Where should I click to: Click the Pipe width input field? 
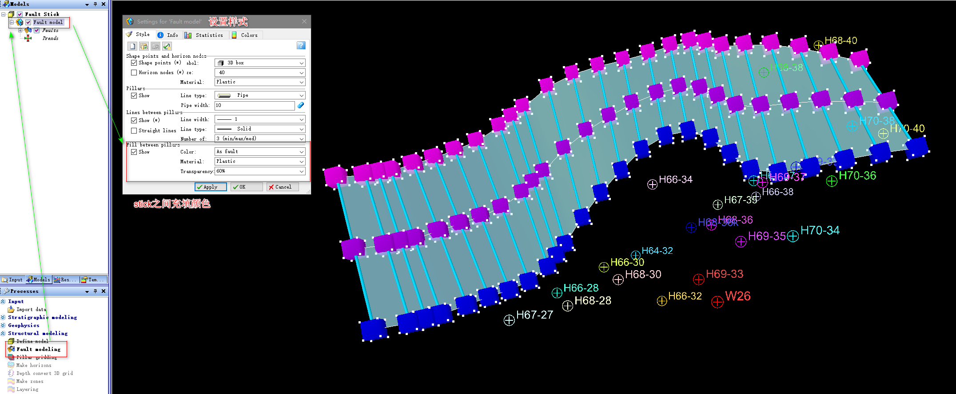254,105
